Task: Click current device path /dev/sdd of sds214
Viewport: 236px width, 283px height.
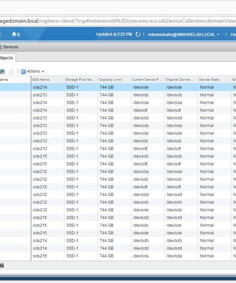Action: 141,248
